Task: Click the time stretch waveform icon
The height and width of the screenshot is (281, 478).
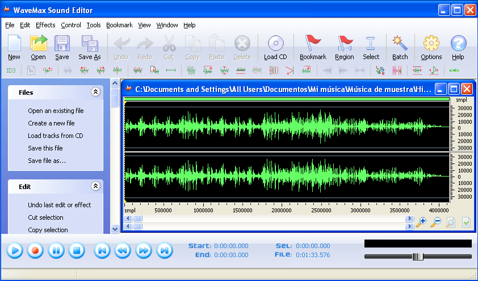Action: [417, 71]
